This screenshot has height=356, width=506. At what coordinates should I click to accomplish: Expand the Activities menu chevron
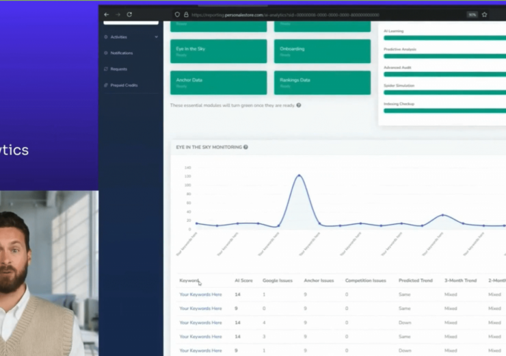click(x=156, y=37)
